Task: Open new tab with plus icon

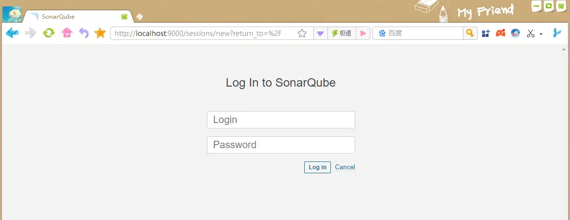Action: 139,17
